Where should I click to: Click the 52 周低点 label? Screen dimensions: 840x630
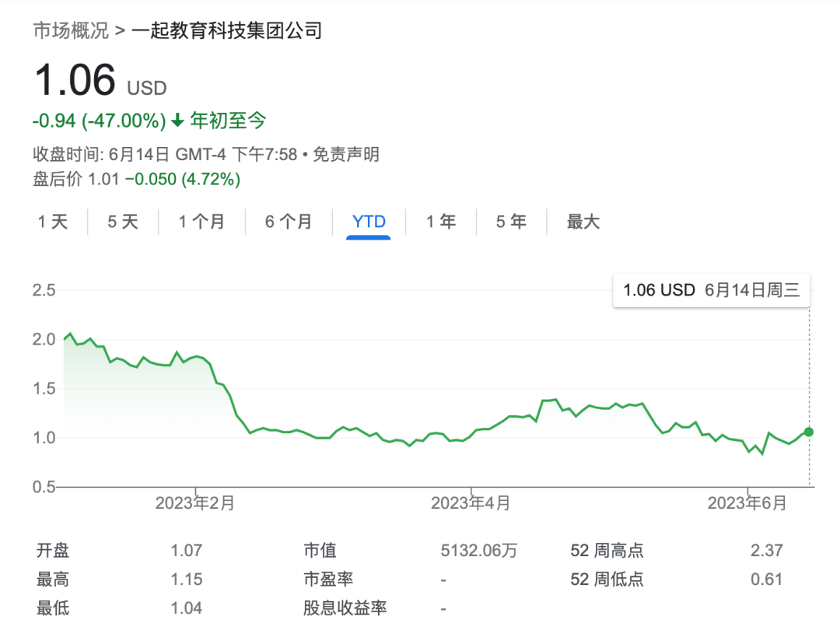pos(607,579)
